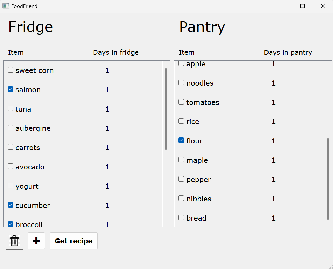Image resolution: width=333 pixels, height=269 pixels.
Task: Tick the sweet corn checkbox
Action: (11, 70)
